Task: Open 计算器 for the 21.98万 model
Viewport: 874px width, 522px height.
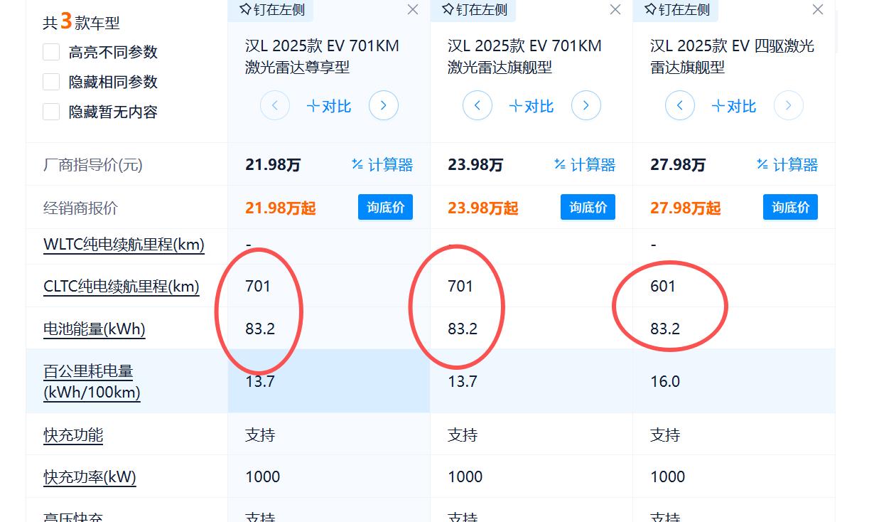Action: pos(382,165)
